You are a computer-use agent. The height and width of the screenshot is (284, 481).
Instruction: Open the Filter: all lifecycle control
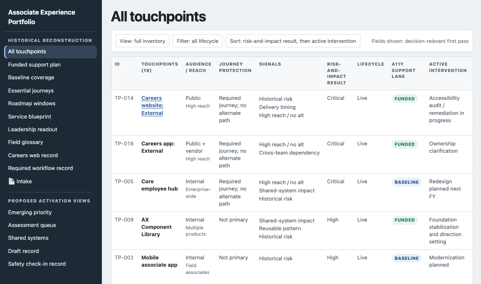[x=197, y=41]
